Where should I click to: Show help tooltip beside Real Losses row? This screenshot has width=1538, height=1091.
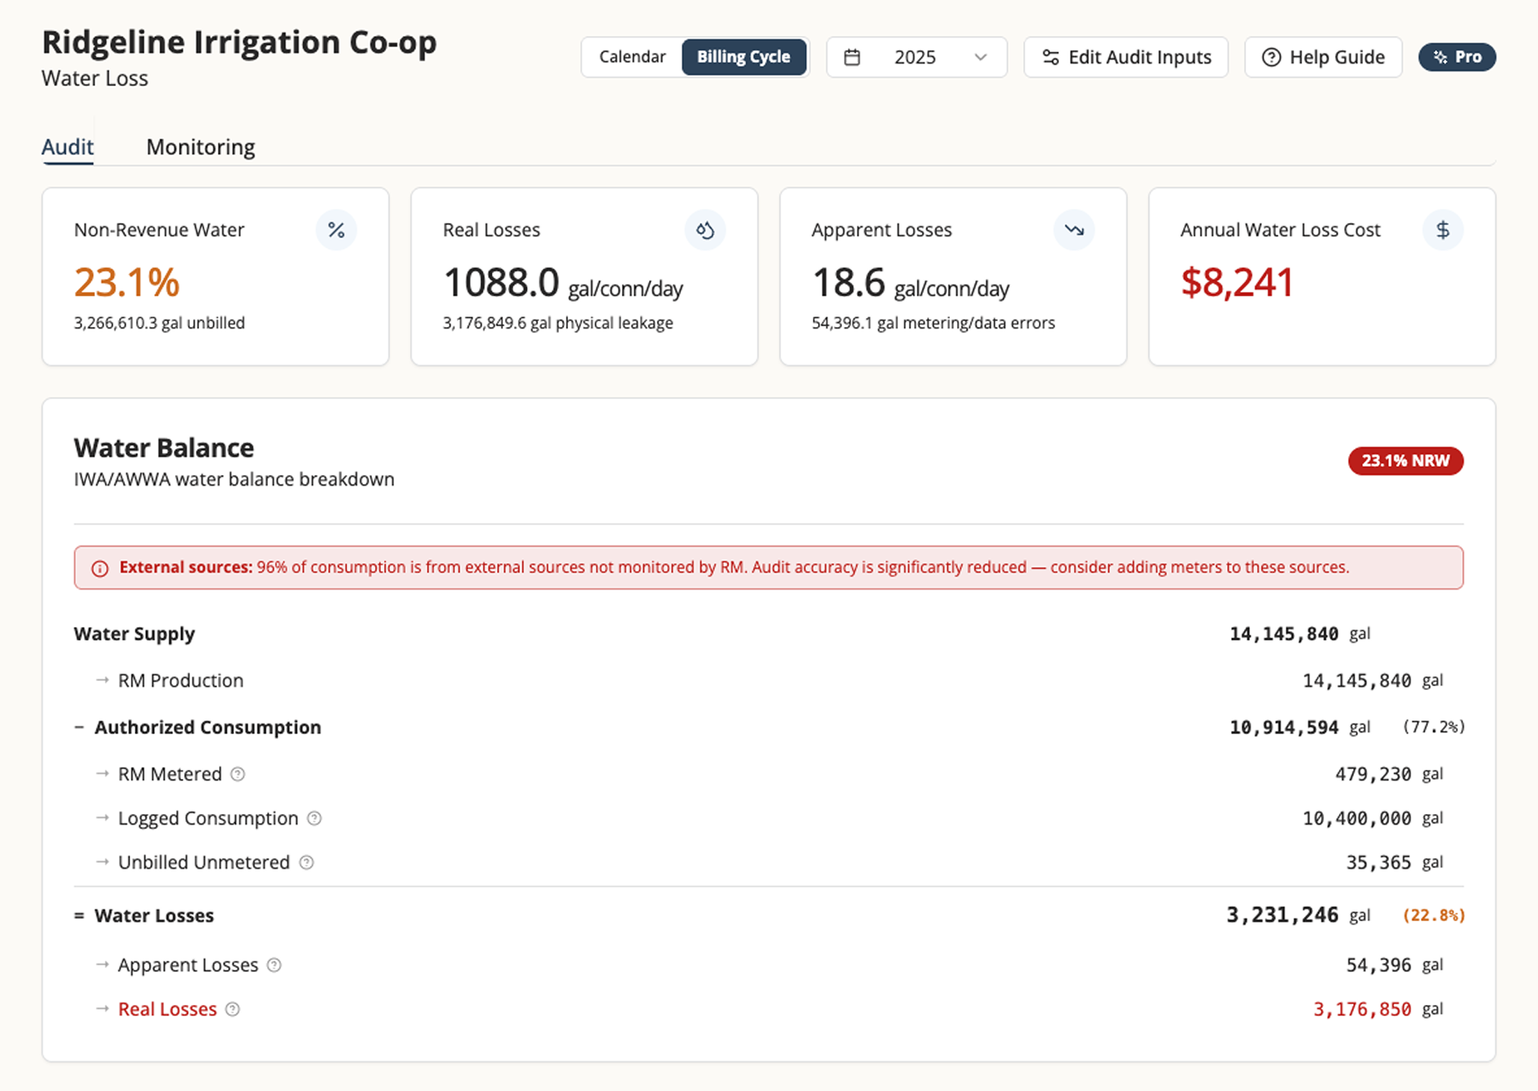point(233,1009)
